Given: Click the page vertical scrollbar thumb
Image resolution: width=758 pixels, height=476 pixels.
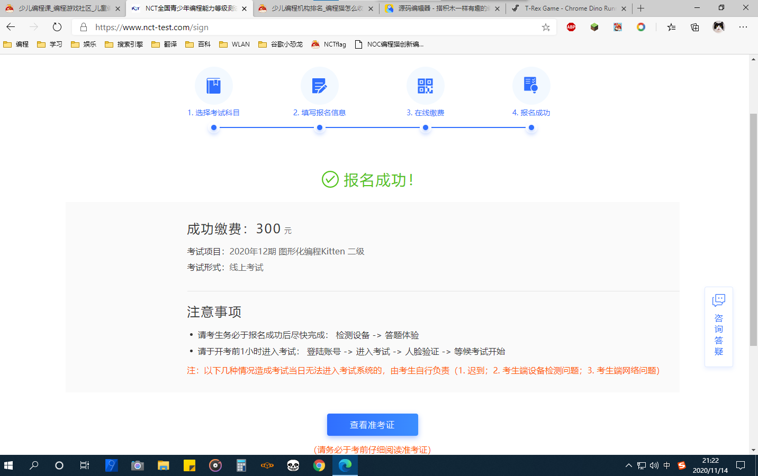Looking at the screenshot, I should pyautogui.click(x=753, y=230).
